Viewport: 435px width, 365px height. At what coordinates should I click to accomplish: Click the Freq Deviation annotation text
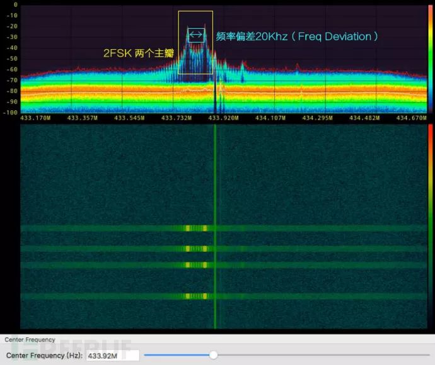[x=297, y=36]
